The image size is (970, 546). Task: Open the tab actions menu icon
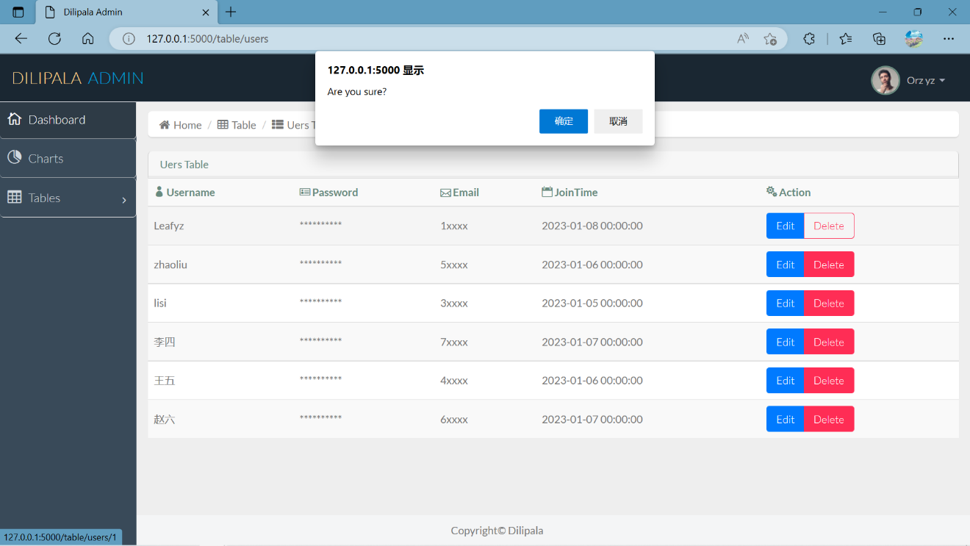pos(18,12)
